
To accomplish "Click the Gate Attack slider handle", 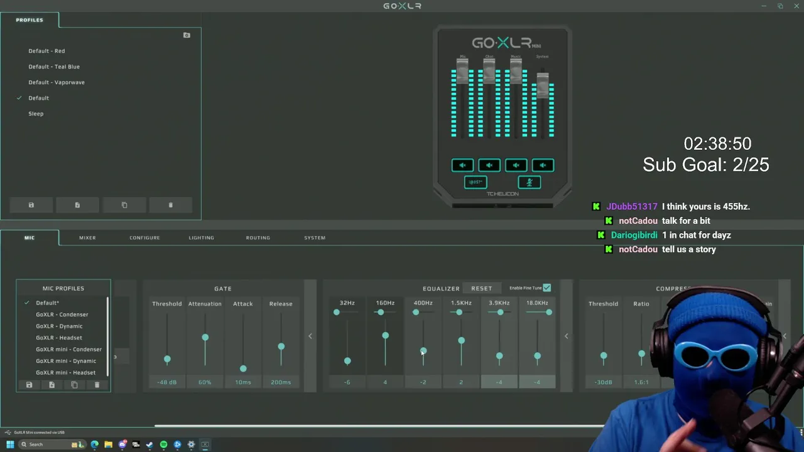I will 243,369.
